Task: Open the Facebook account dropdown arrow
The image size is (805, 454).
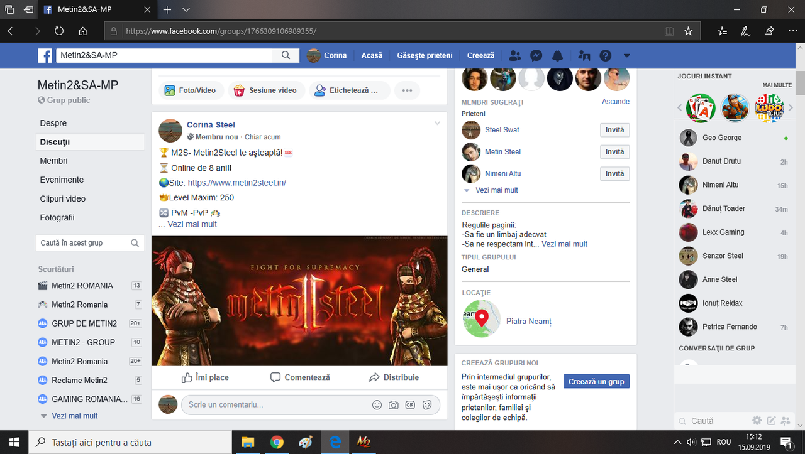Action: pyautogui.click(x=626, y=55)
